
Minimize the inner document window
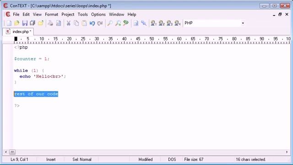[274, 15]
